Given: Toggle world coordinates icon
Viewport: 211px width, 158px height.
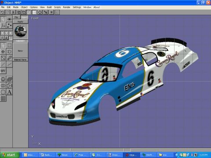Looking at the screenshot, I should pyautogui.click(x=2, y=38).
